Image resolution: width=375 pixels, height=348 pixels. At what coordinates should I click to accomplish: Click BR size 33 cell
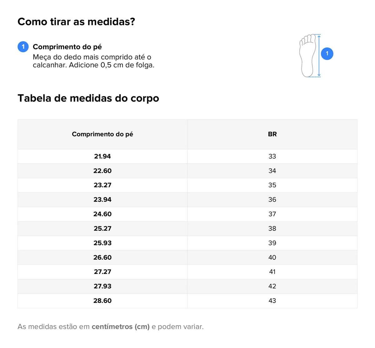[272, 156]
